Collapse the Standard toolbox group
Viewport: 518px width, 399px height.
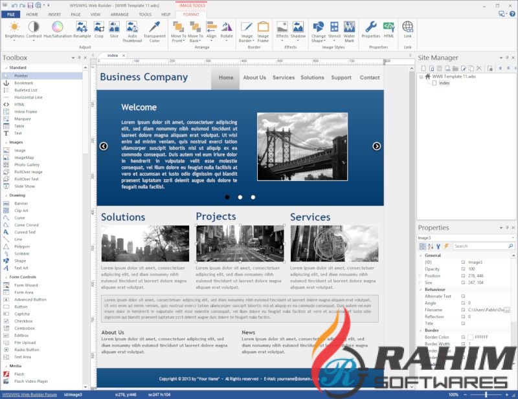pos(6,68)
